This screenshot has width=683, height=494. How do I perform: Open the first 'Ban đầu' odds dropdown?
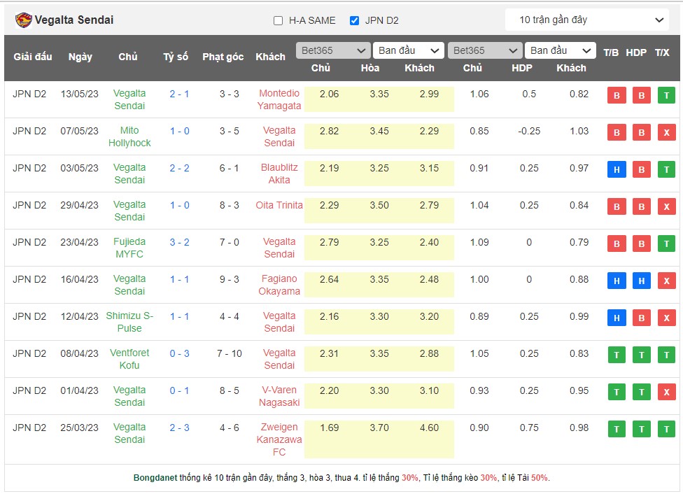click(x=409, y=50)
